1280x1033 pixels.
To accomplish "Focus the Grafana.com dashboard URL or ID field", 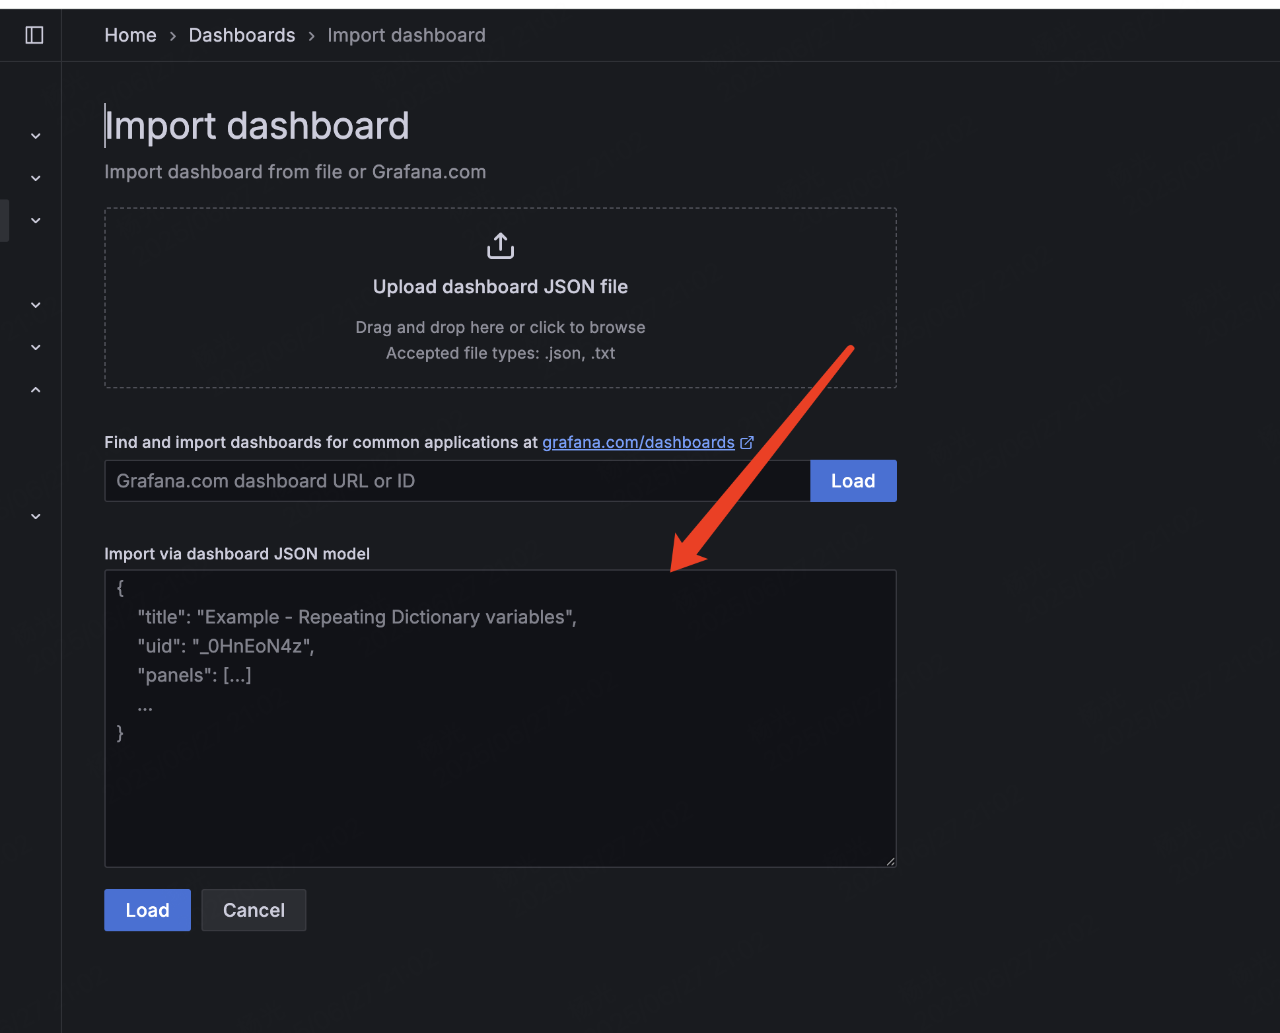I will [x=457, y=481].
